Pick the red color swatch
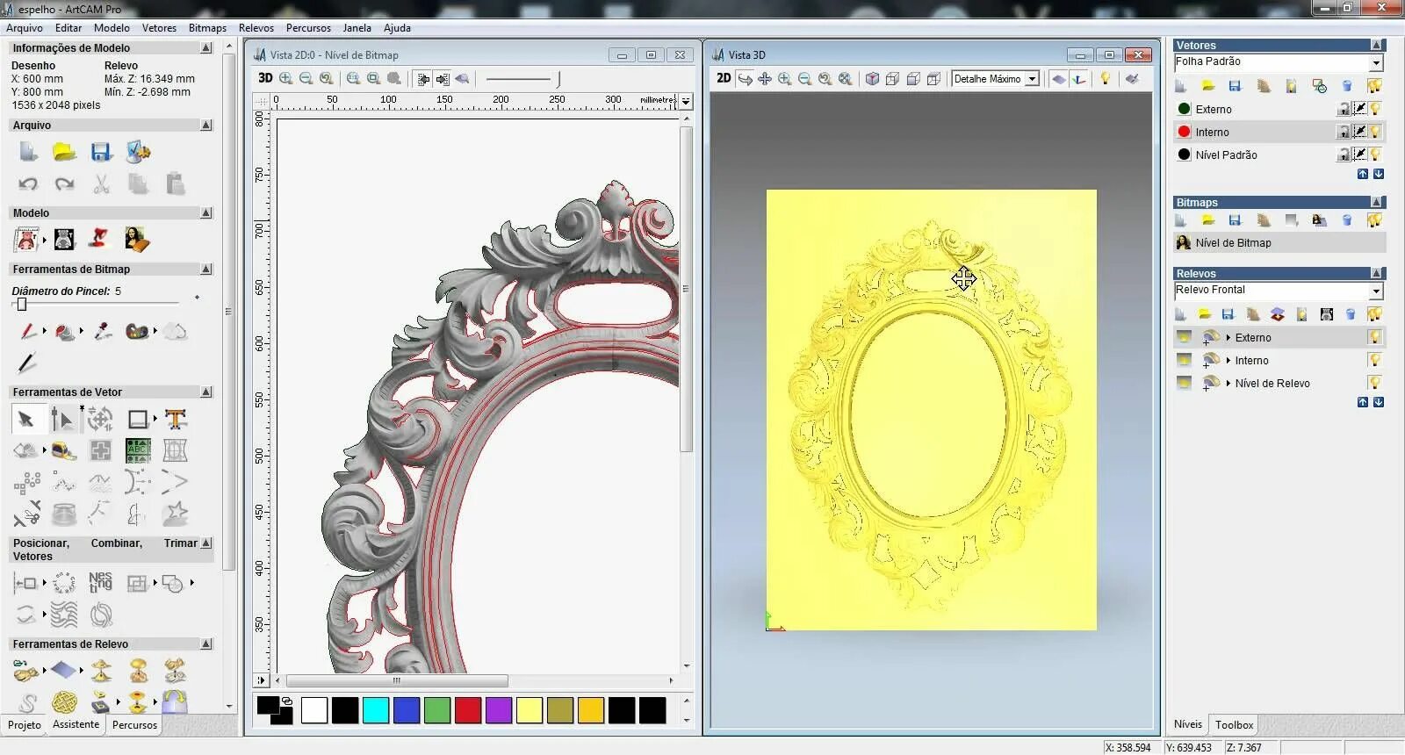The height and width of the screenshot is (755, 1405). 468,710
